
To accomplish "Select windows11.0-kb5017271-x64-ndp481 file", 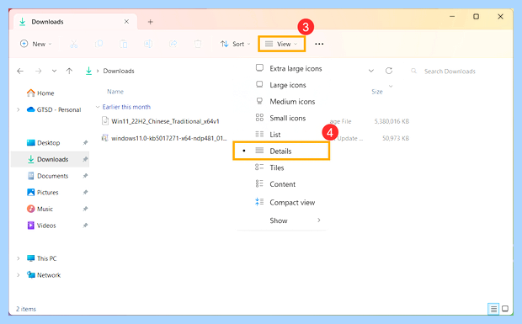I will tap(169, 138).
